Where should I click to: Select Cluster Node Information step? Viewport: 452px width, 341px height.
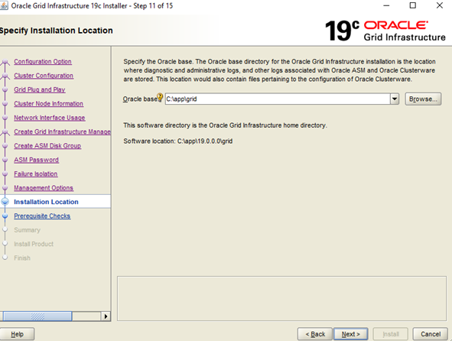48,104
